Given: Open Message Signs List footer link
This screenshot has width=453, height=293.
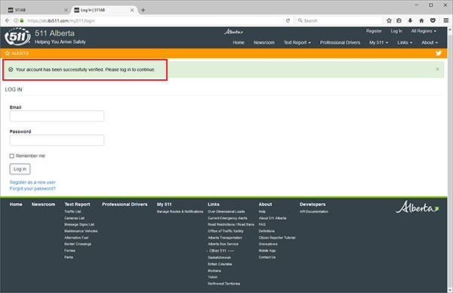Looking at the screenshot, I should (x=79, y=224).
